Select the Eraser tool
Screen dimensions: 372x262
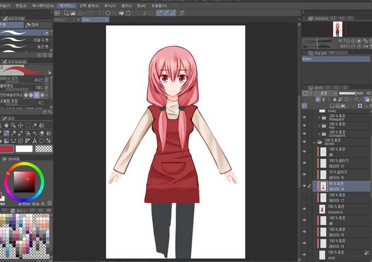tap(42, 133)
